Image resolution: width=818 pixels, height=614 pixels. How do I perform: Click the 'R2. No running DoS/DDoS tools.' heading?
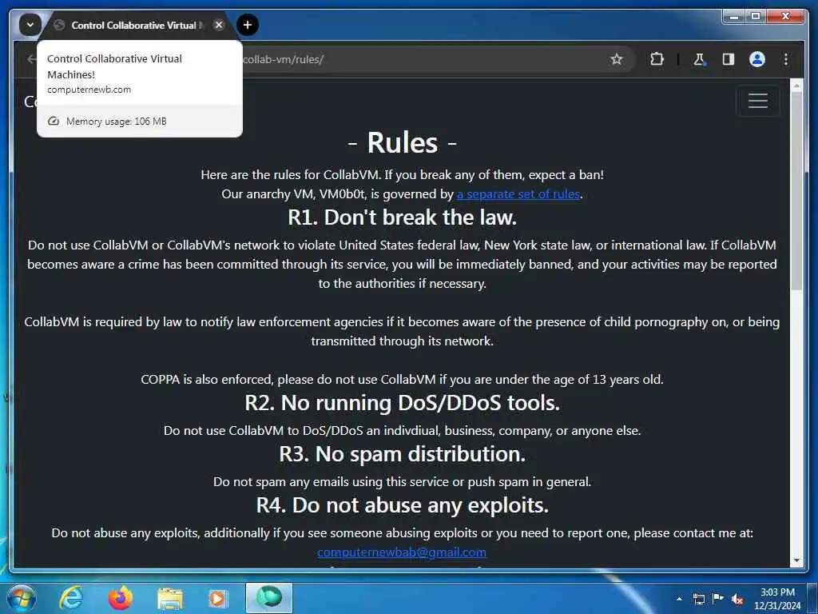tap(403, 403)
